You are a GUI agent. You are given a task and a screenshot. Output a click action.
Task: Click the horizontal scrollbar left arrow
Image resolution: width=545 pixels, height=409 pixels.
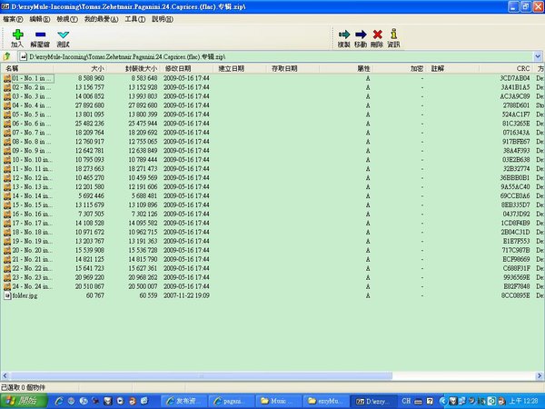(5, 375)
